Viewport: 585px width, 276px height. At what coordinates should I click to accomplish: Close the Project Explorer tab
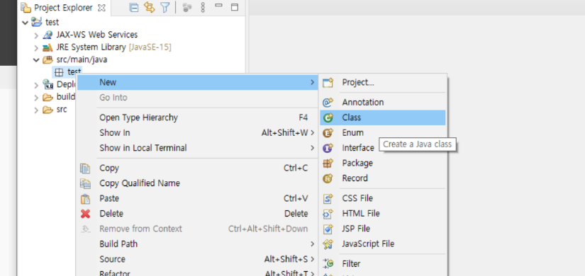click(101, 8)
